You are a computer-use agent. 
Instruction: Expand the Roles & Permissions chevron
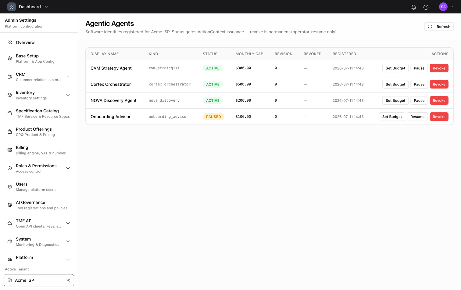(68, 168)
